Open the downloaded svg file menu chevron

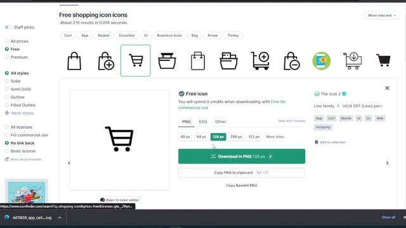point(60,218)
